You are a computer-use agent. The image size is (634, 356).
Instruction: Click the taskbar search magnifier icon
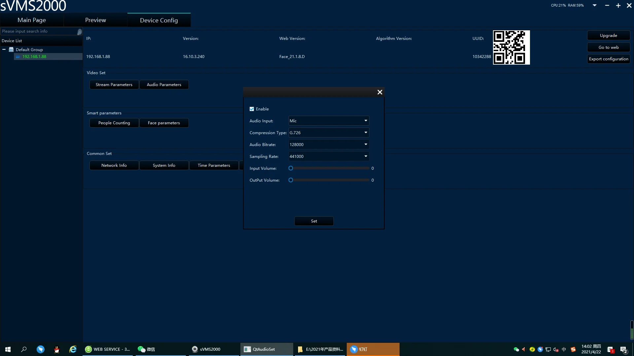point(24,349)
